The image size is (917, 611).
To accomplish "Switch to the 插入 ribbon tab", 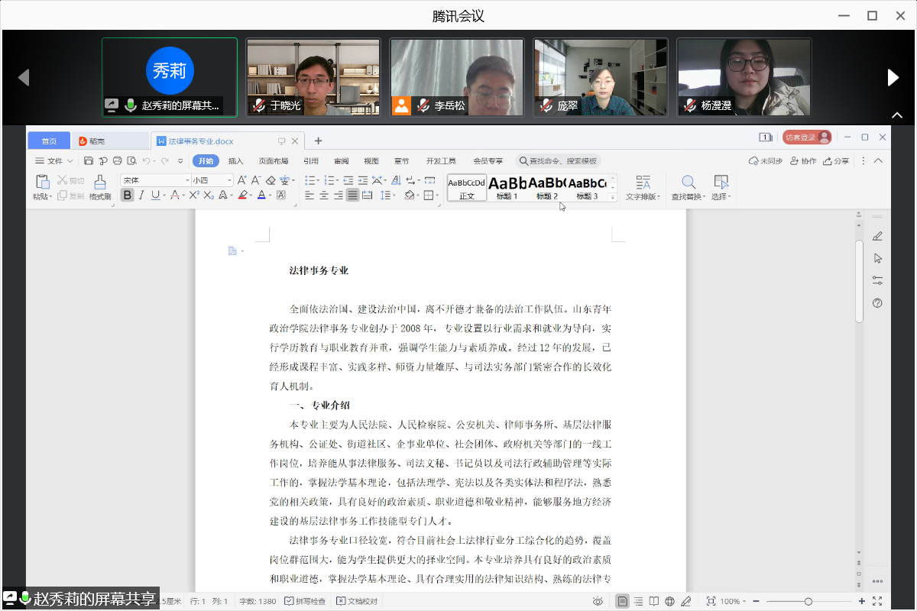I will (x=235, y=161).
